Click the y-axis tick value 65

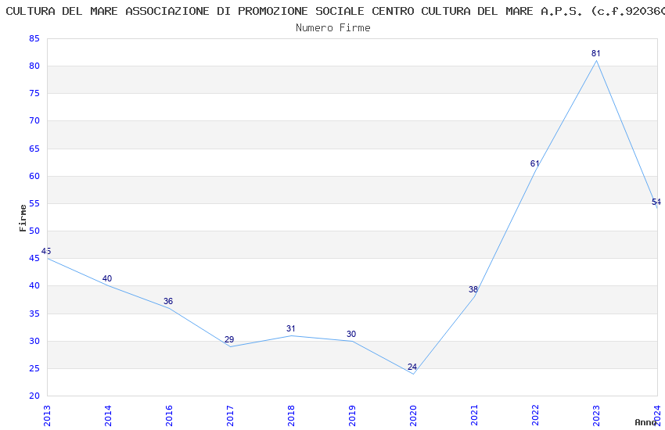34,149
